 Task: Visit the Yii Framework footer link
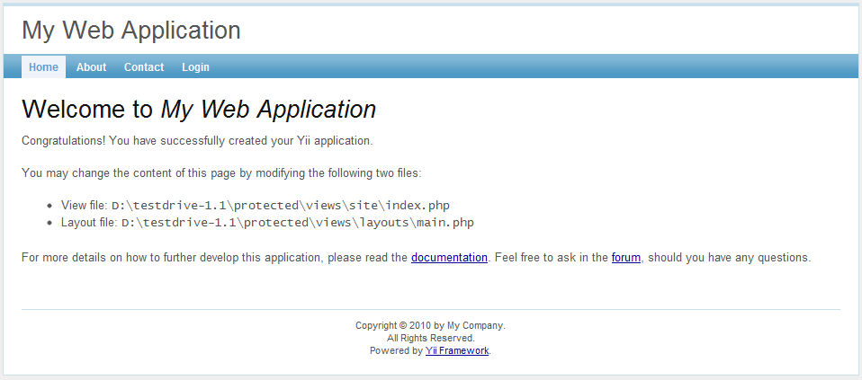[457, 351]
